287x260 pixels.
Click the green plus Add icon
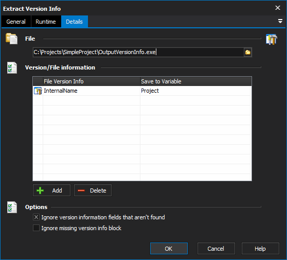tap(40, 190)
